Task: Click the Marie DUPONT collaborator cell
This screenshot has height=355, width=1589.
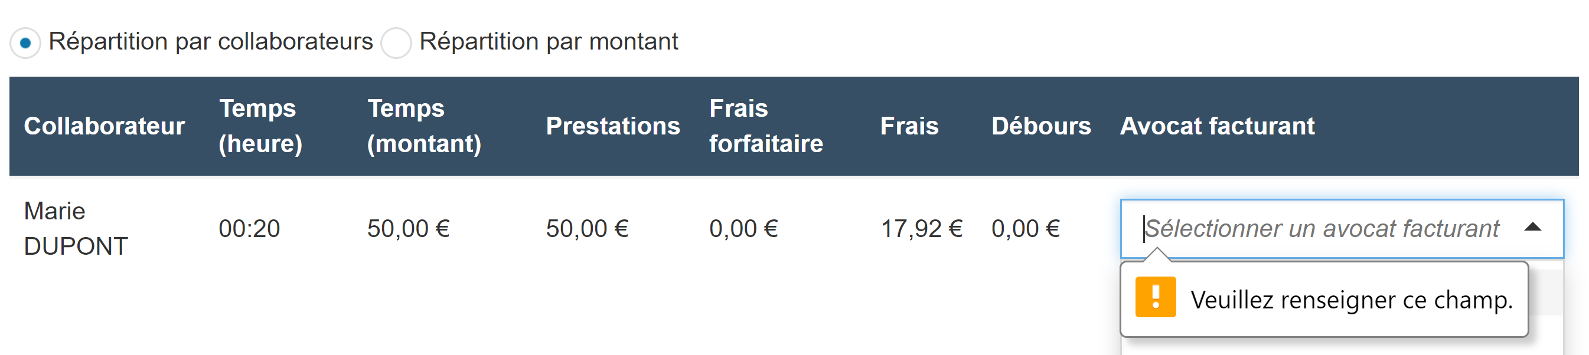Action: [75, 229]
